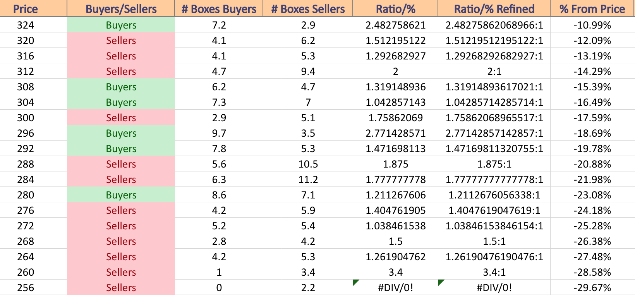Click the 11.2 boxes sellers cell

coord(308,179)
